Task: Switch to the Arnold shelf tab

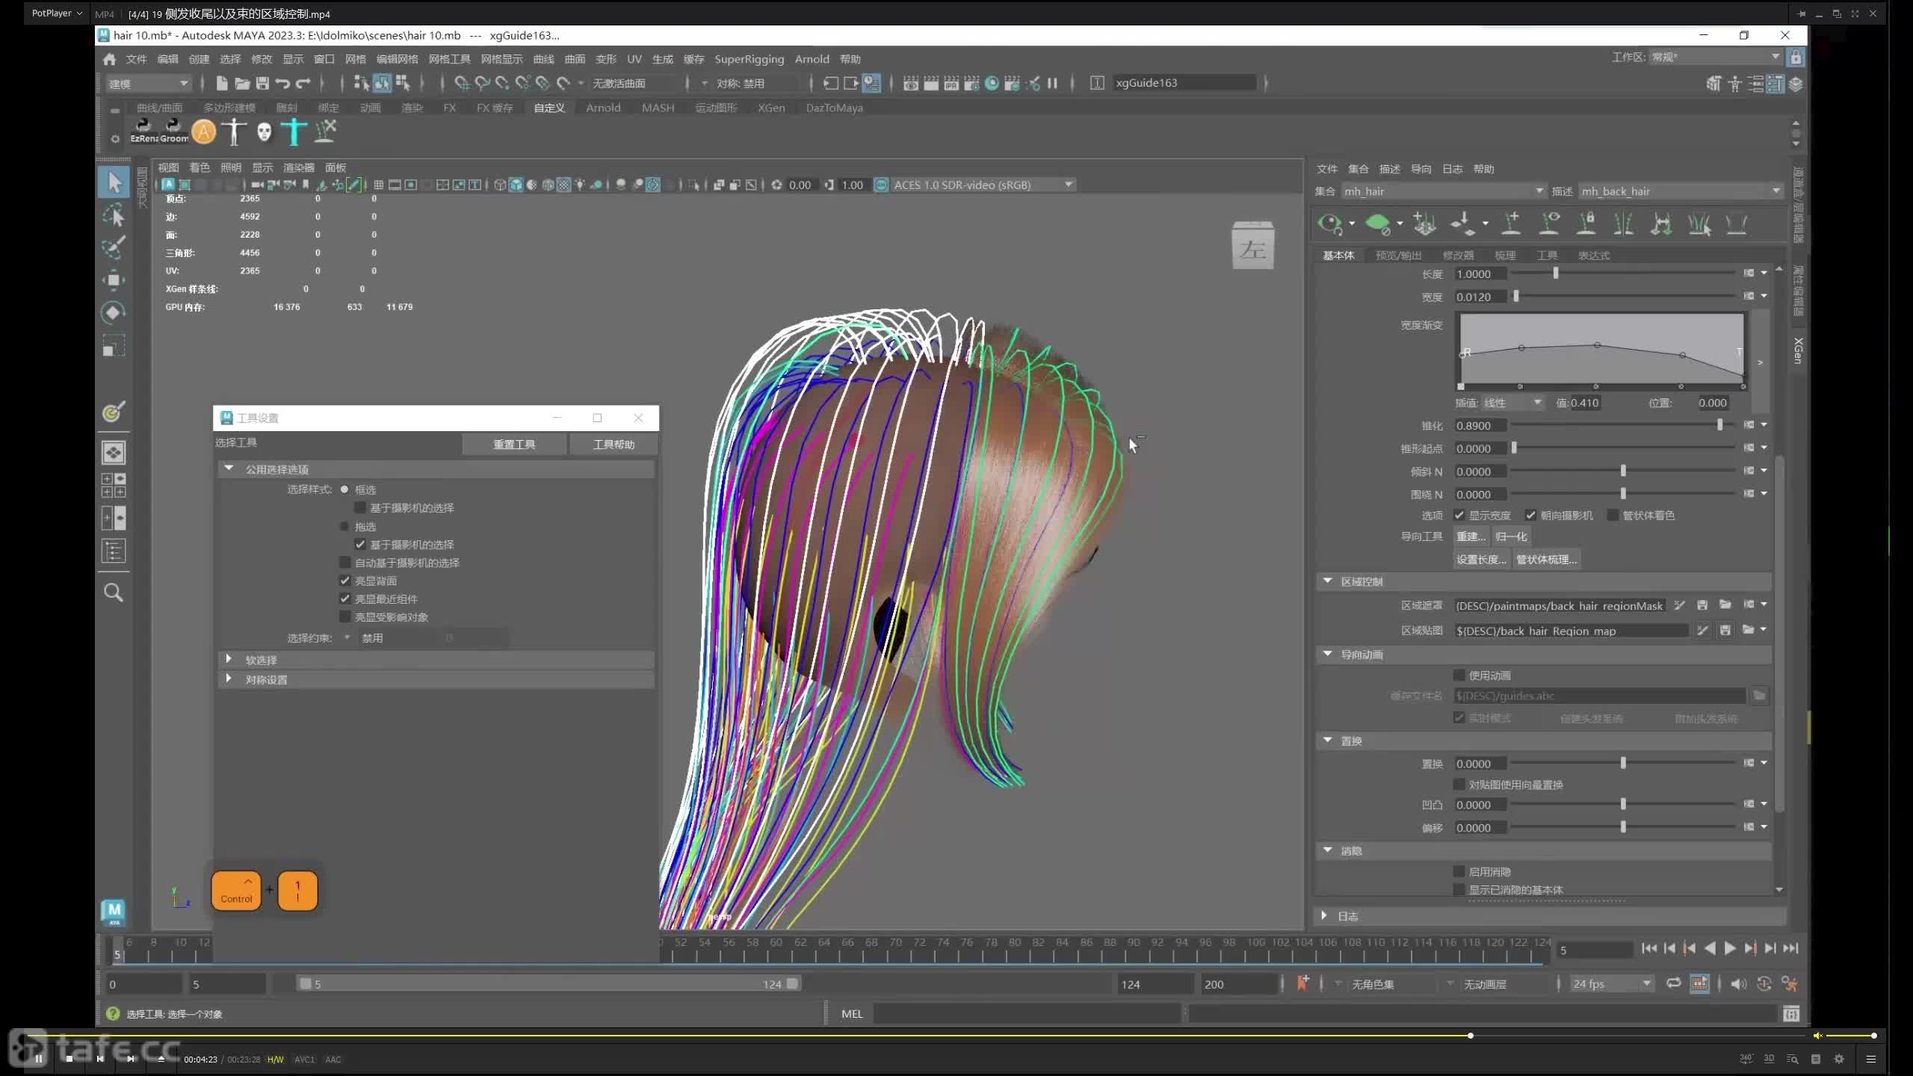Action: tap(603, 108)
